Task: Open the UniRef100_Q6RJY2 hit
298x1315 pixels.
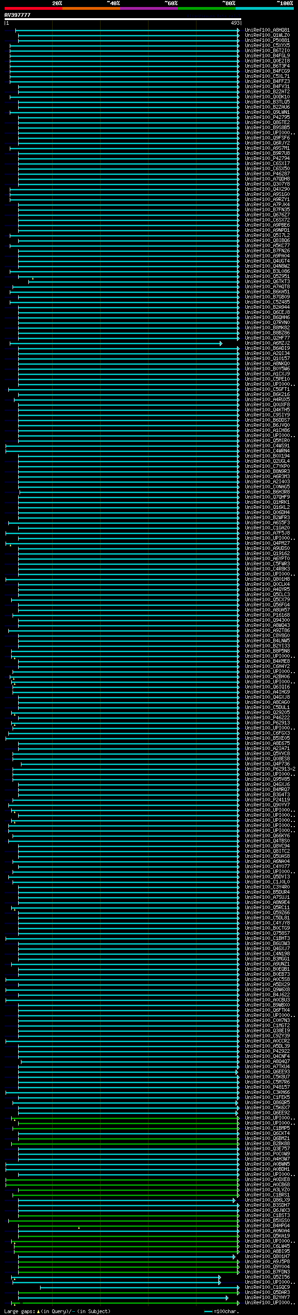Action: 267,143
